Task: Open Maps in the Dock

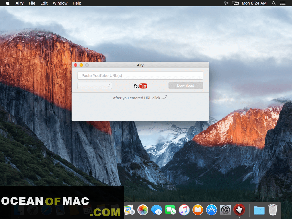Action: pyautogui.click(x=129, y=210)
